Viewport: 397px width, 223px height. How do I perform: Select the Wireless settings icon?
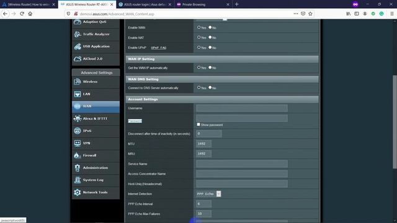pyautogui.click(x=78, y=82)
